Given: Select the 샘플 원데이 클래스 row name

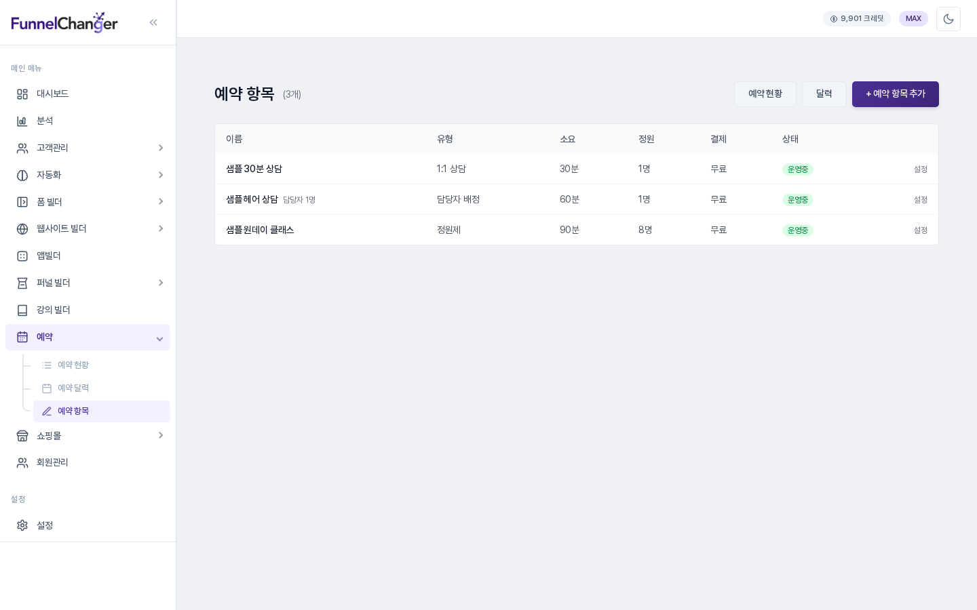Looking at the screenshot, I should click(260, 230).
